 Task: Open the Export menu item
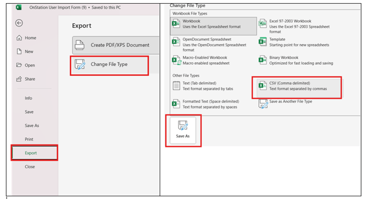(x=34, y=153)
